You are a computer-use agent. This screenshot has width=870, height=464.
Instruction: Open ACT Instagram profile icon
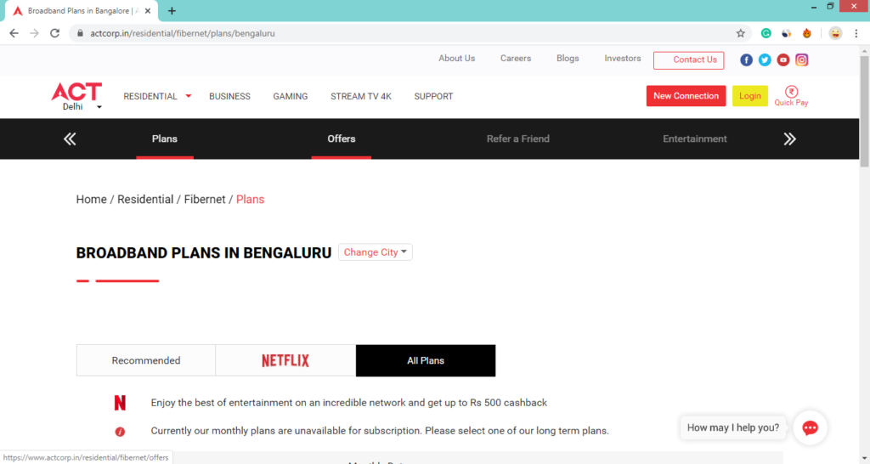[x=802, y=60]
